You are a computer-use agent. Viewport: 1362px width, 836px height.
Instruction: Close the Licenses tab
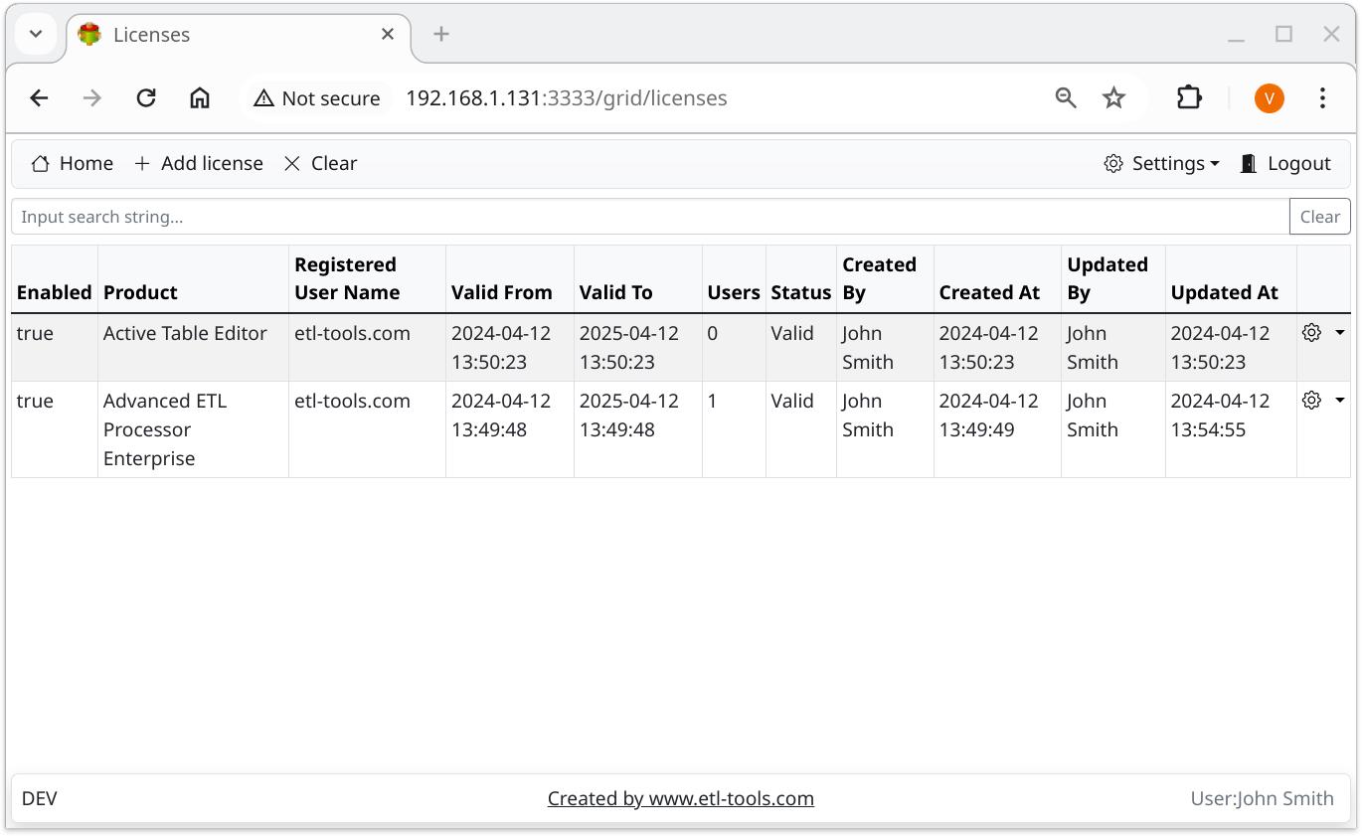[388, 34]
